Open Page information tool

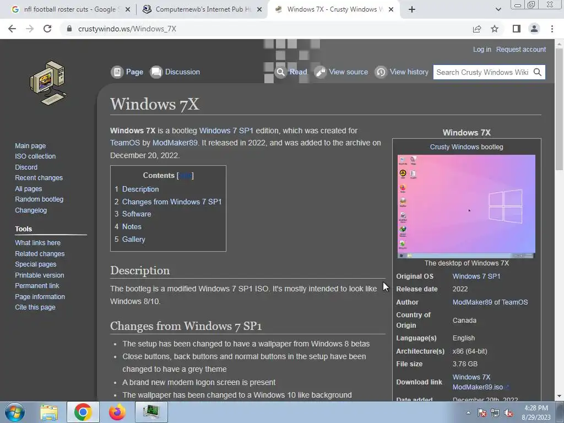click(x=40, y=296)
